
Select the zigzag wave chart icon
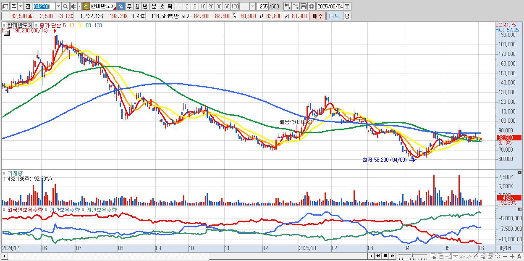tap(469, 256)
